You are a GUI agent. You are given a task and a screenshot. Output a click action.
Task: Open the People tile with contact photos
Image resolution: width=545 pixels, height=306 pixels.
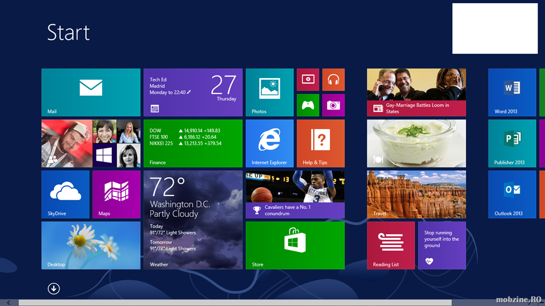[90, 143]
